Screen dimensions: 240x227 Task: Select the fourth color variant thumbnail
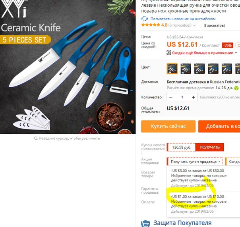[213, 69]
